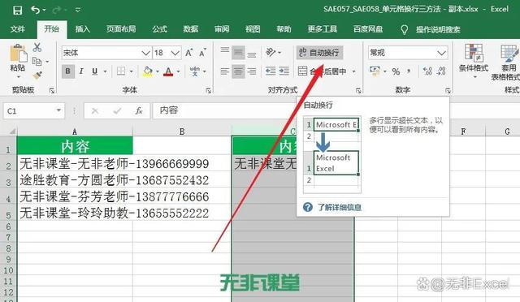This screenshot has height=302, width=520.
Task: Expand the 常规 number format dropdown
Action: (441, 53)
